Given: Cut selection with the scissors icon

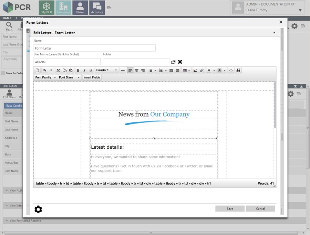Looking at the screenshot, I should point(58,70).
